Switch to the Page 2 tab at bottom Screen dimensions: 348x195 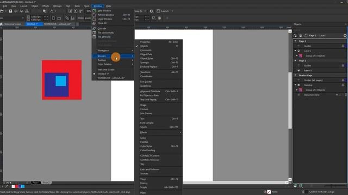[x=46, y=183]
